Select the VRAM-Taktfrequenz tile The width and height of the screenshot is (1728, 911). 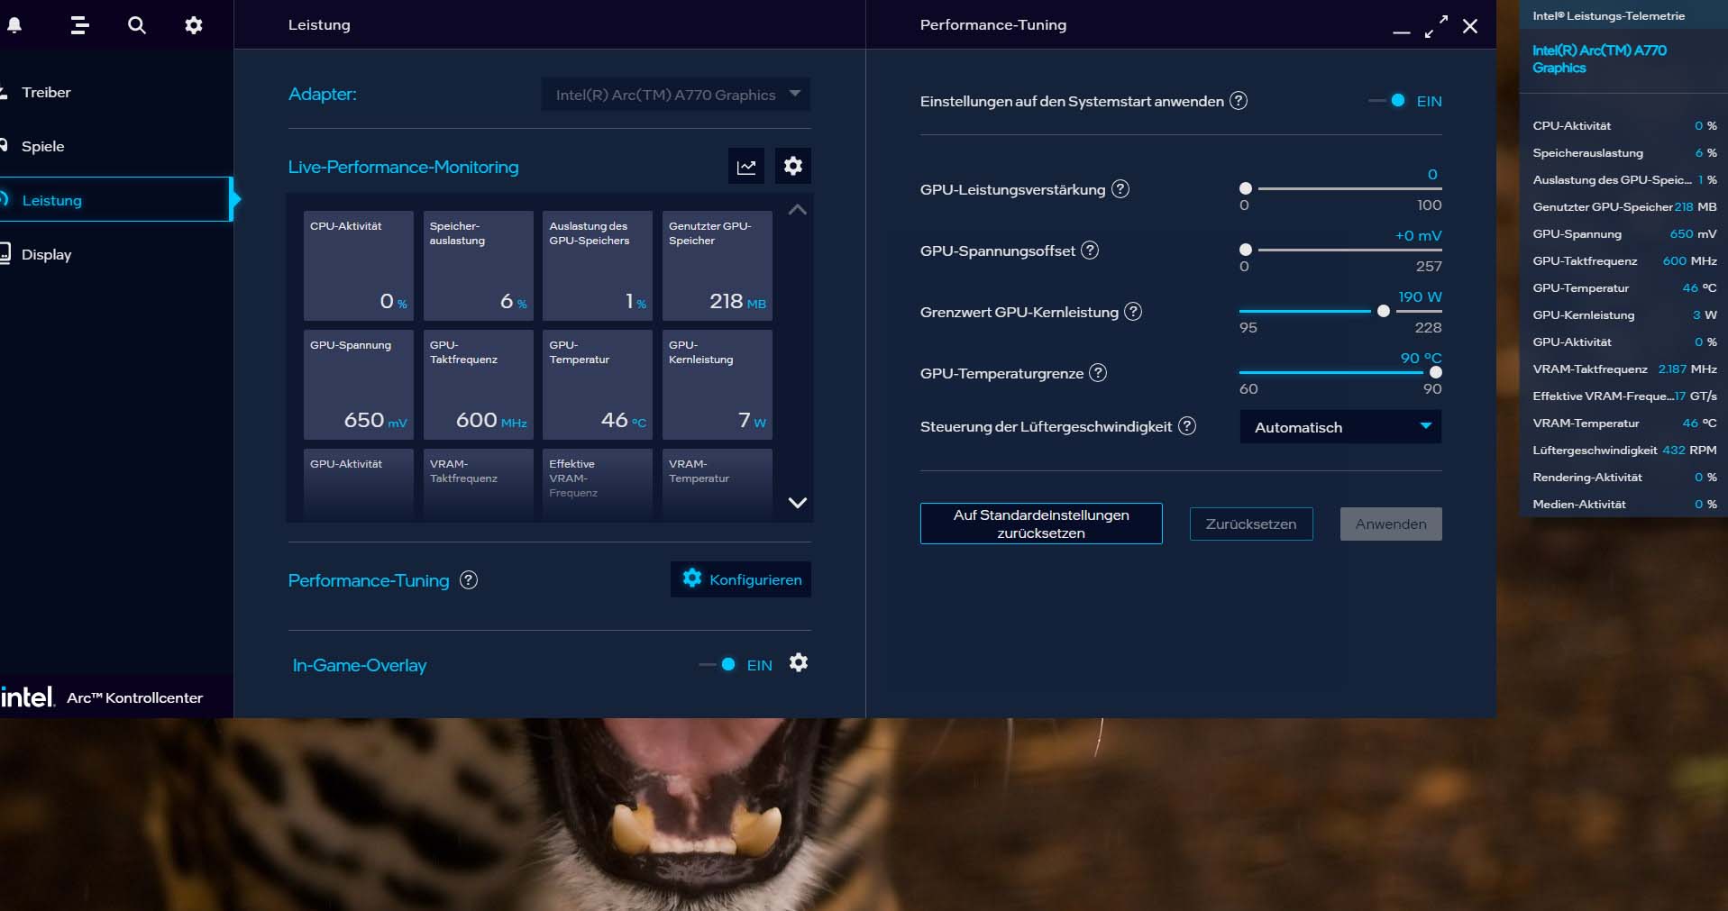point(478,485)
